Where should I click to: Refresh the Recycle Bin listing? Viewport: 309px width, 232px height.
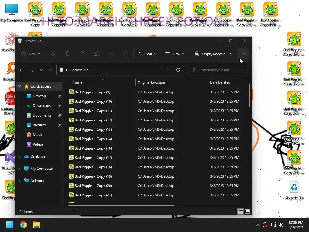[x=178, y=70]
